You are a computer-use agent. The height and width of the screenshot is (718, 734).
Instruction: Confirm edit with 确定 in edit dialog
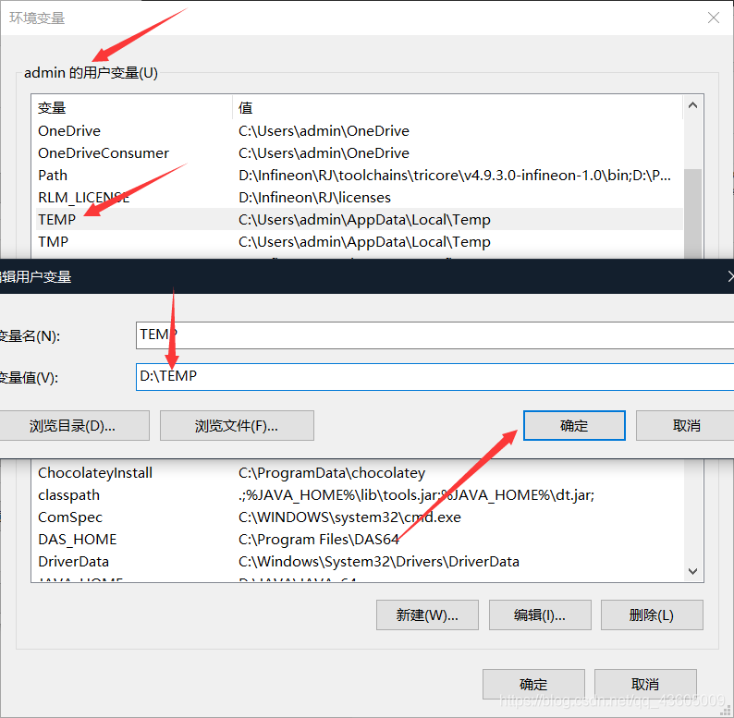574,425
